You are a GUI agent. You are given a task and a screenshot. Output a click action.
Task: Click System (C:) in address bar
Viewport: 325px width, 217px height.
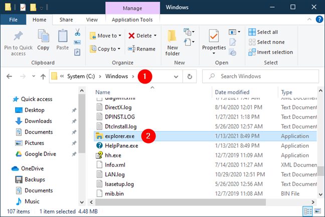click(81, 76)
